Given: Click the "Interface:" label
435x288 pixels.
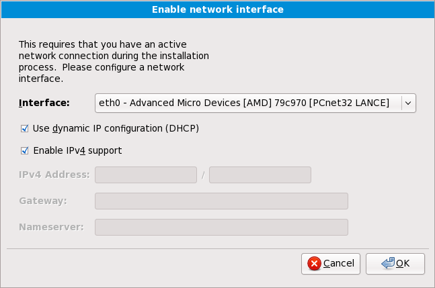Looking at the screenshot, I should point(44,103).
